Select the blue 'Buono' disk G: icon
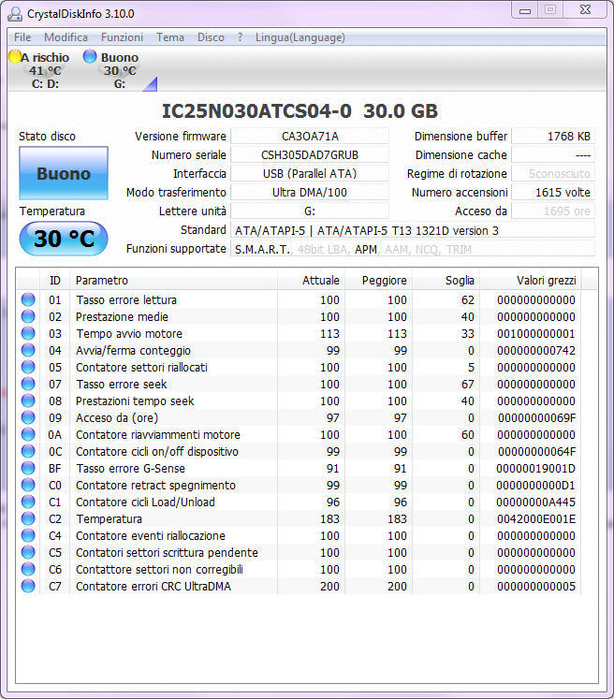 pyautogui.click(x=90, y=57)
